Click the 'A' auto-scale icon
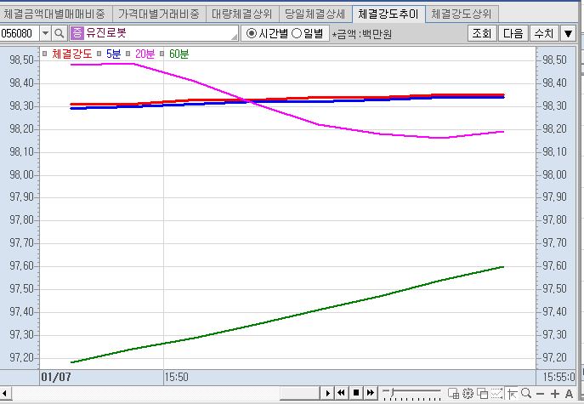The image size is (584, 404). point(570,393)
